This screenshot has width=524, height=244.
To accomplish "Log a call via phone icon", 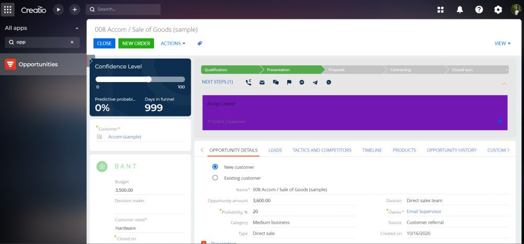I will (x=248, y=83).
